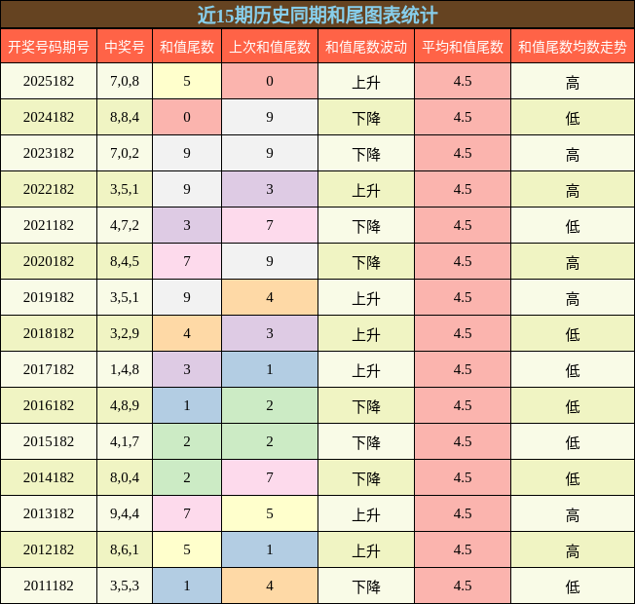This screenshot has width=635, height=604.
Task: Select 低 trend in row 2011182
Action: (573, 587)
